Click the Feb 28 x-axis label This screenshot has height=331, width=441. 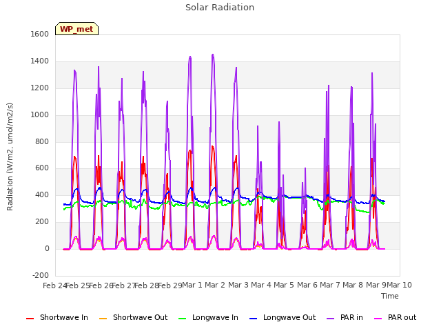tap(147, 285)
